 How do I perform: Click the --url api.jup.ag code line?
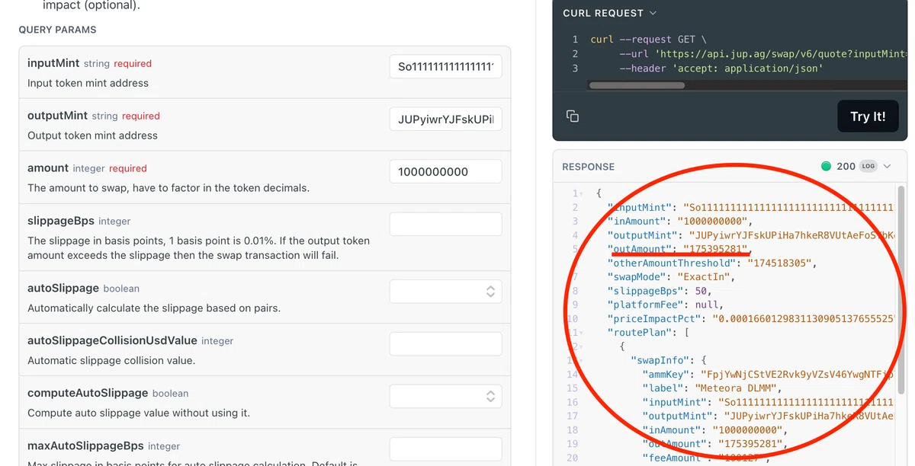click(x=763, y=54)
